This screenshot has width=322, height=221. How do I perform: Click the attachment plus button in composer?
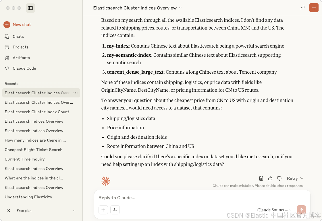tap(103, 210)
